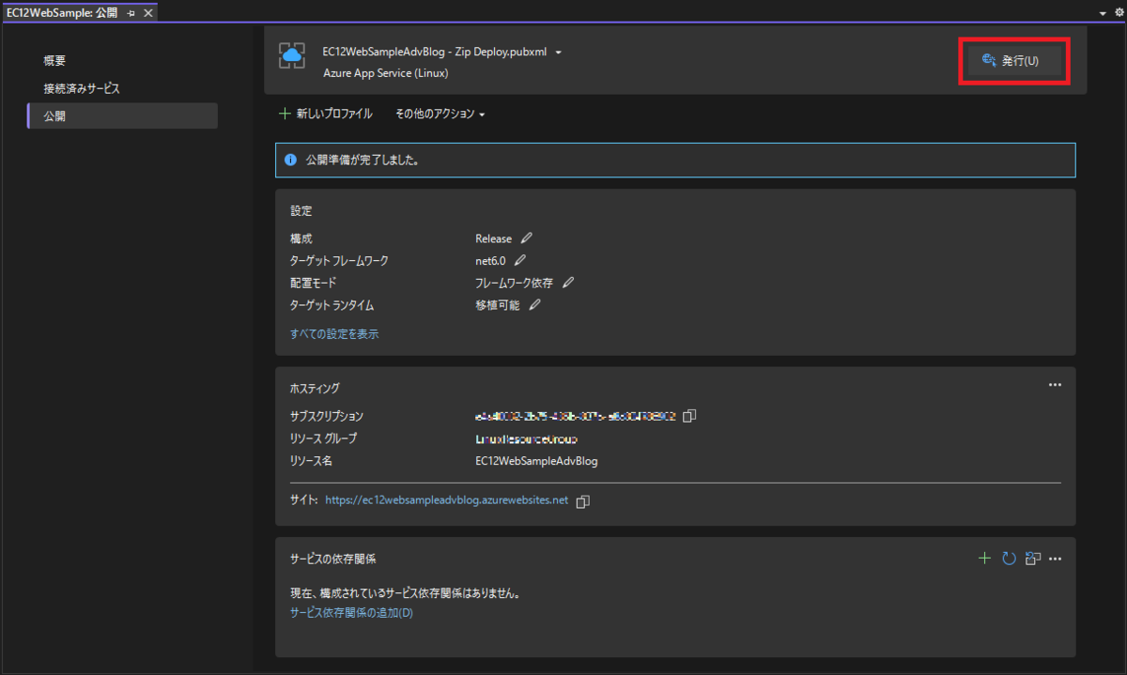This screenshot has width=1127, height=675.
Task: Open the ec12websampleadvblog.azurewebsites.net site link
Action: click(x=447, y=500)
